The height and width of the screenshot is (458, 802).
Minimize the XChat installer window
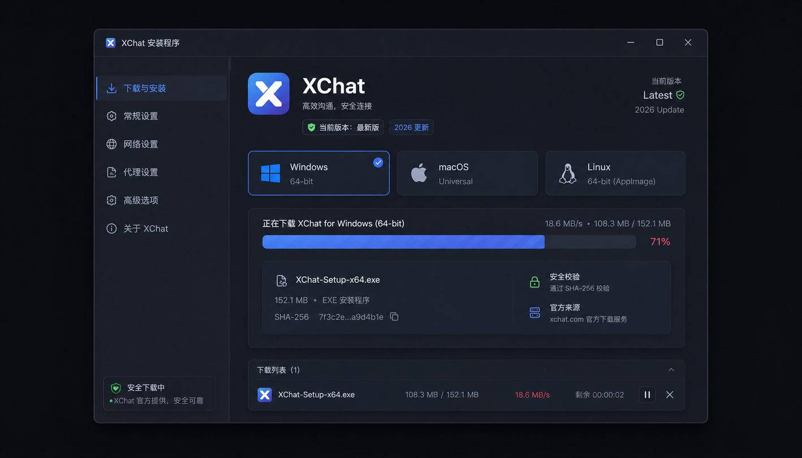point(631,42)
